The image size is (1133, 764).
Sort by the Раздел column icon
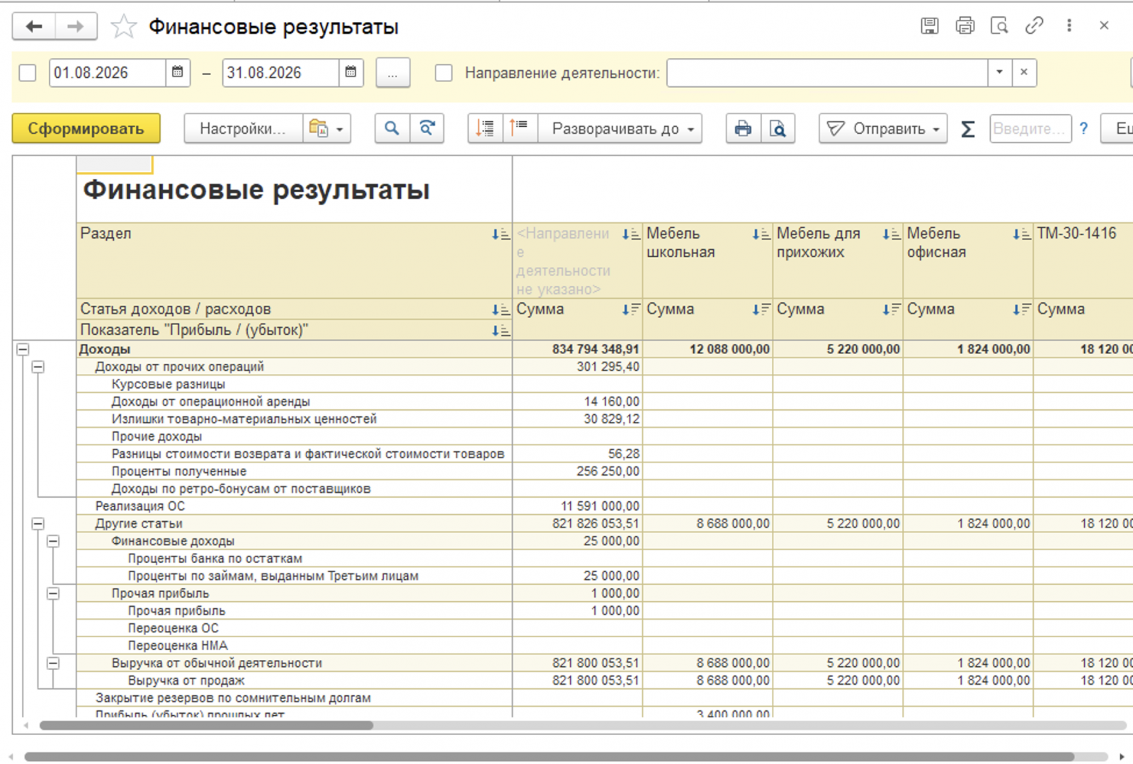coord(500,234)
